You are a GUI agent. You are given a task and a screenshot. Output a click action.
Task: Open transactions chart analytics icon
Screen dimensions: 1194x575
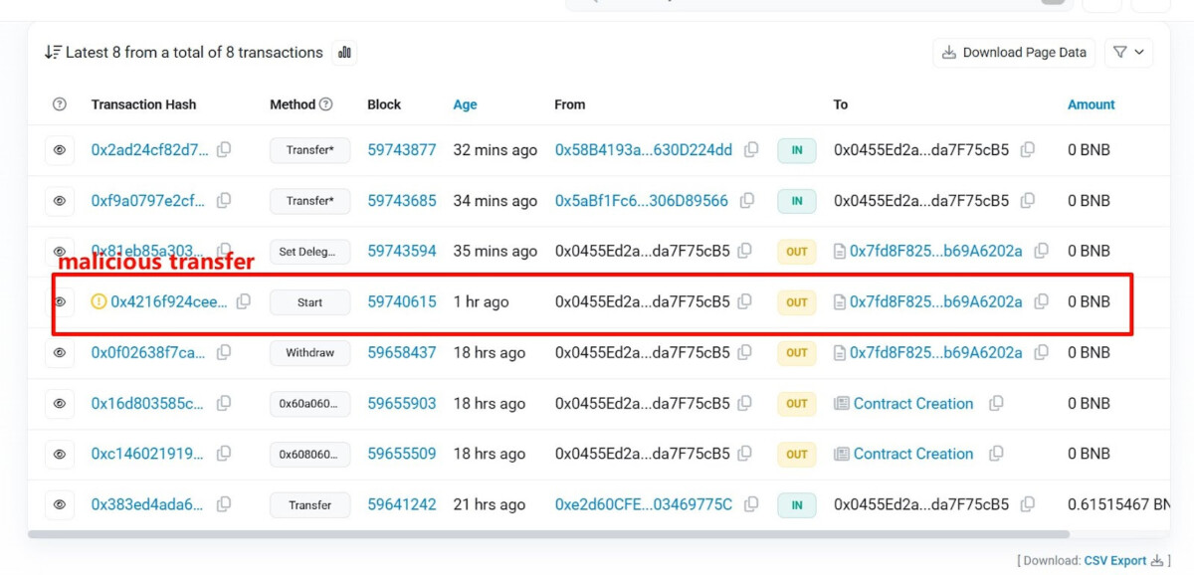coord(344,53)
